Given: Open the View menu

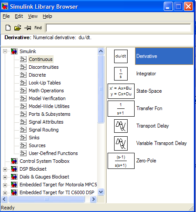Looking at the screenshot, I should click(x=33, y=16).
